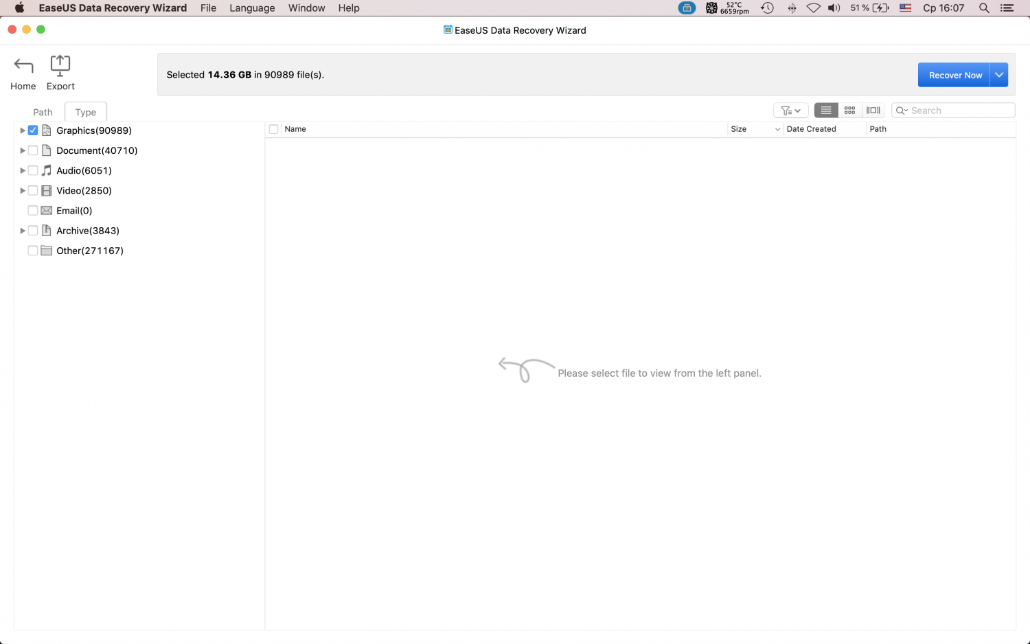1030x644 pixels.
Task: Click the Graphics category image icon
Action: click(47, 130)
